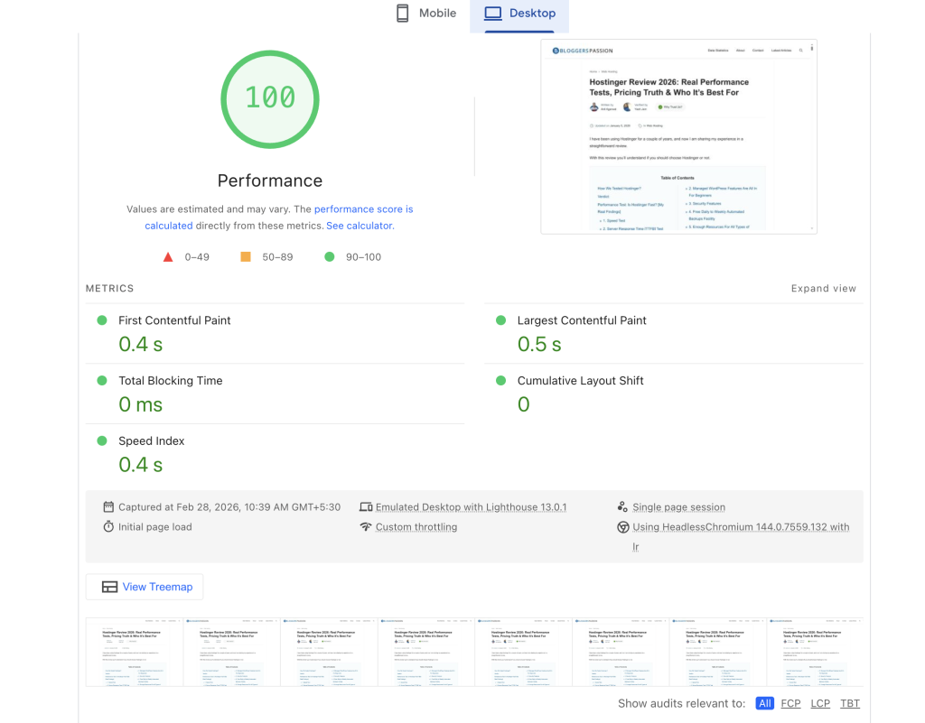Select the All audits filter
The image size is (925, 723).
click(x=765, y=703)
